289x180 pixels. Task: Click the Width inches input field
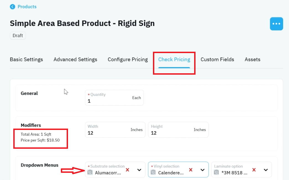115,130
